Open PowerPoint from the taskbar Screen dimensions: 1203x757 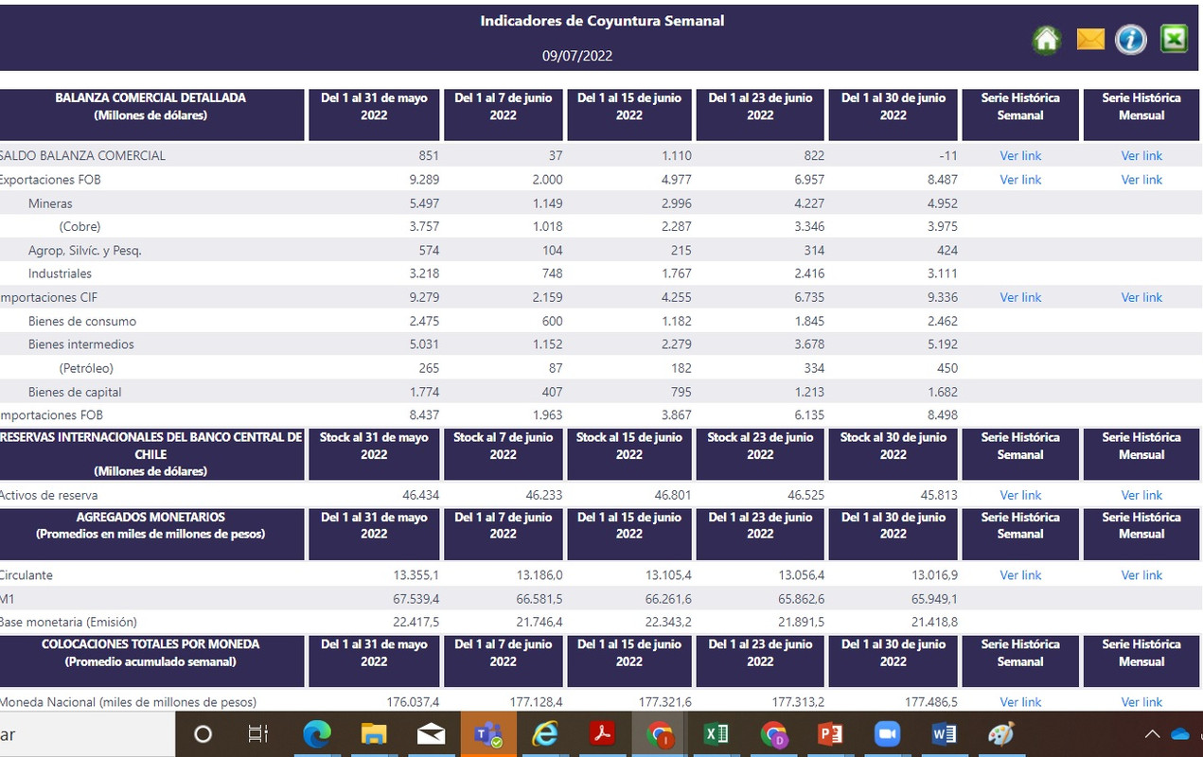[830, 734]
